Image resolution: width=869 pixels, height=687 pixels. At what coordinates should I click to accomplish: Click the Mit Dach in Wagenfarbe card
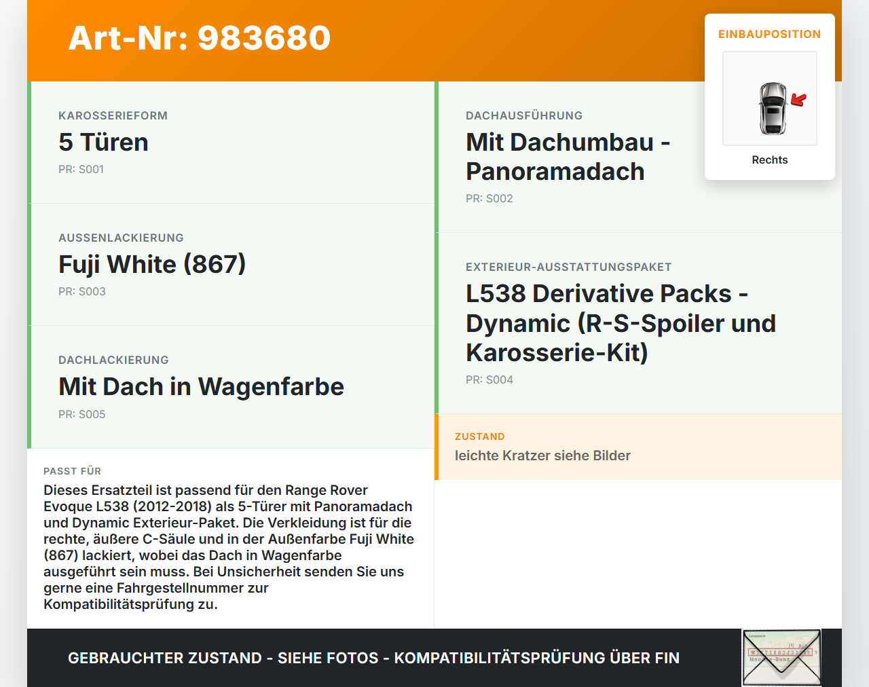(x=201, y=386)
